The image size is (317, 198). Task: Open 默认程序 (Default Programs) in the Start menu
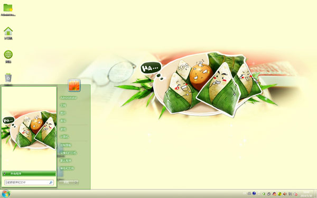(x=66, y=161)
